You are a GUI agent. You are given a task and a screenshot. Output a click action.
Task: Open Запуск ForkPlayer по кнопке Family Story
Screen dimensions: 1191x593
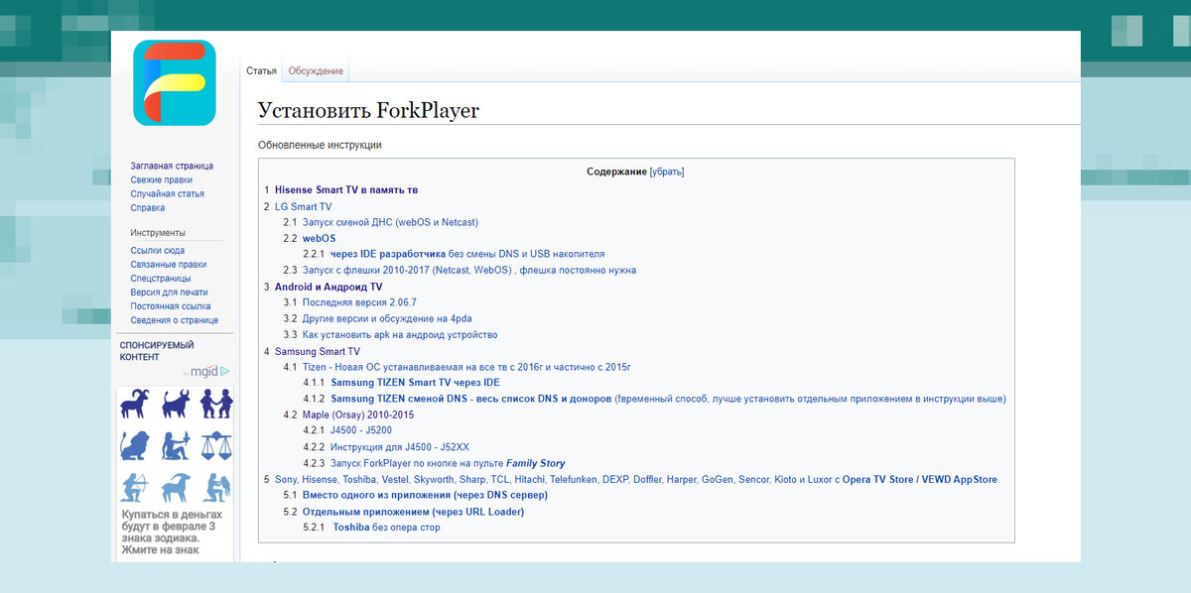(448, 463)
